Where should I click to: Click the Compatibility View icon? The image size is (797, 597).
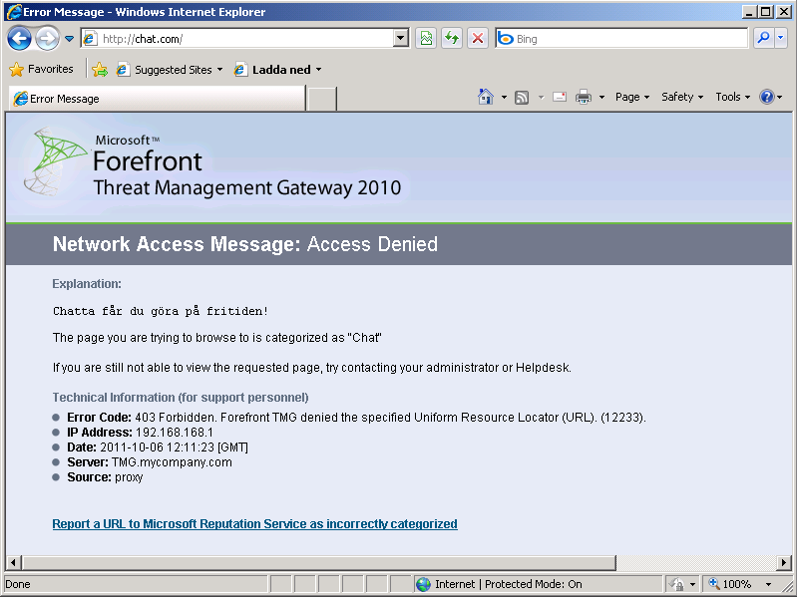[x=426, y=39]
